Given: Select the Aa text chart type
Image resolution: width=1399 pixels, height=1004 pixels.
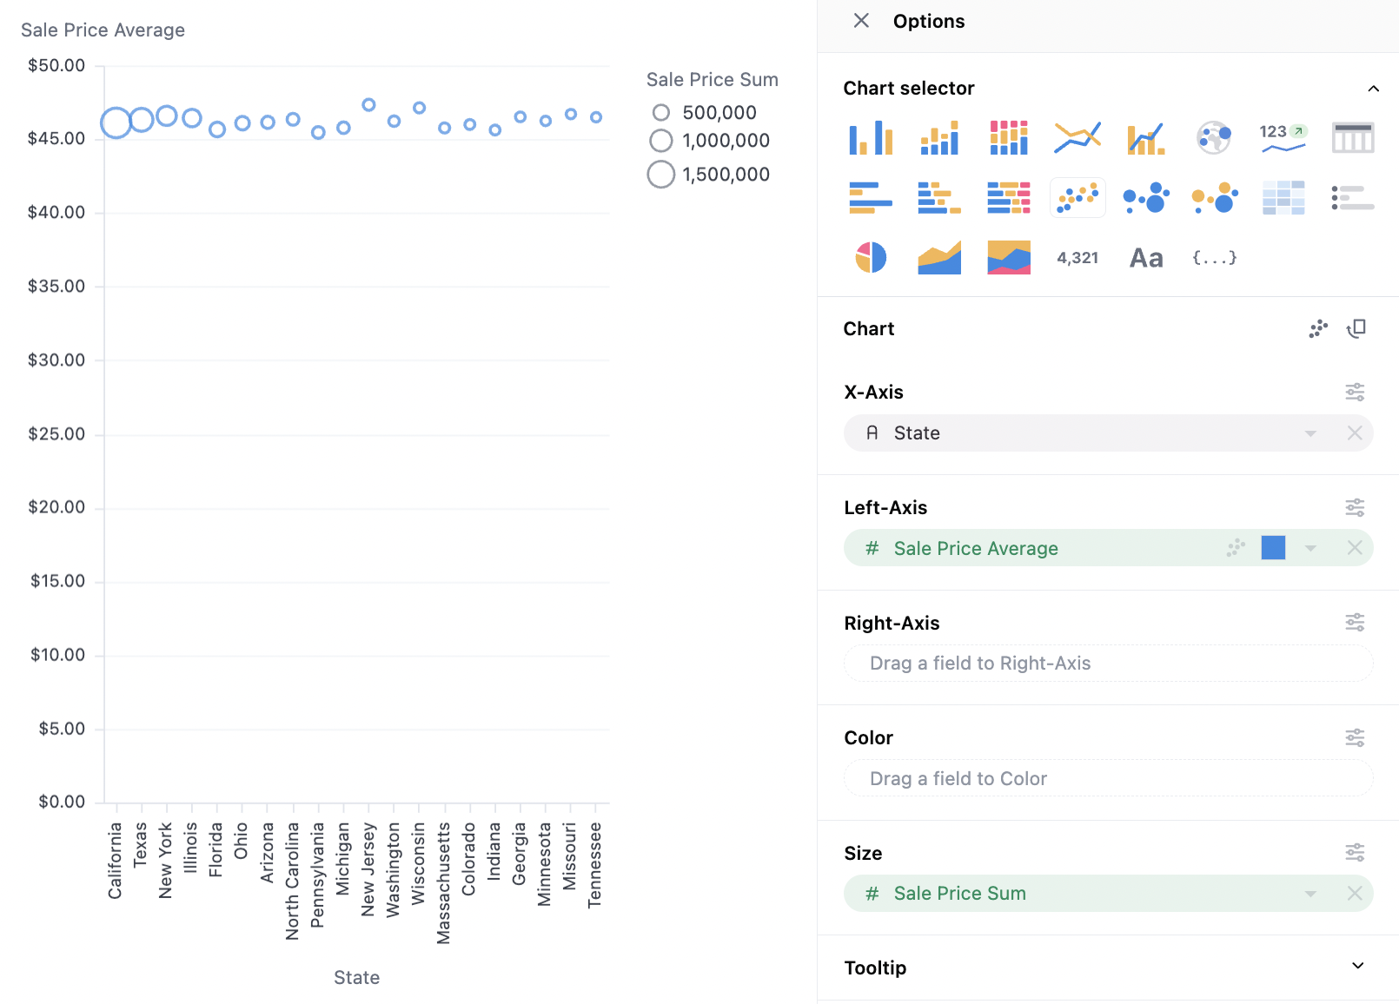Looking at the screenshot, I should click(1146, 258).
